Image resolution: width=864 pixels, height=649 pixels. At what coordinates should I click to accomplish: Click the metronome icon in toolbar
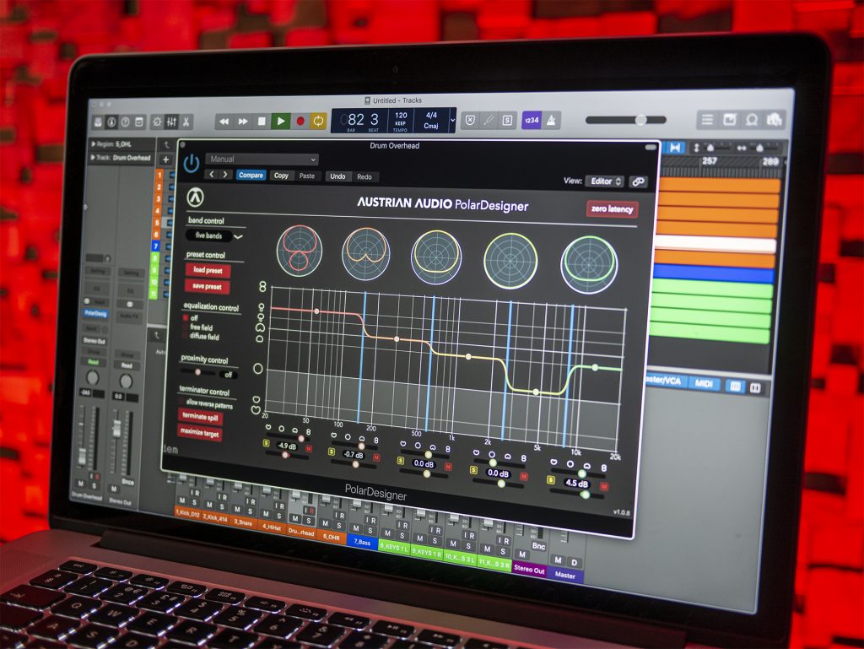click(x=551, y=120)
